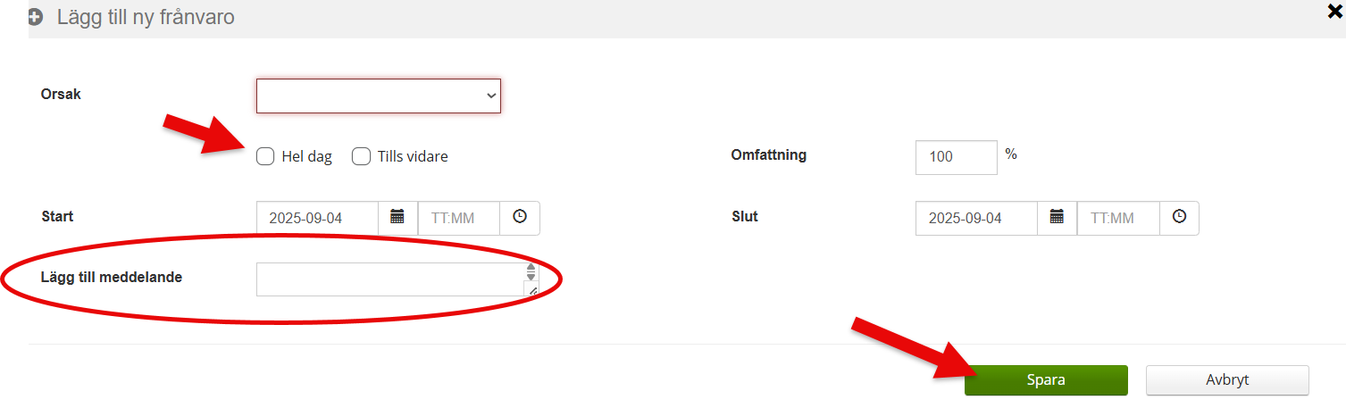The width and height of the screenshot is (1346, 408).
Task: Open the Start time clock icon
Action: (x=520, y=218)
